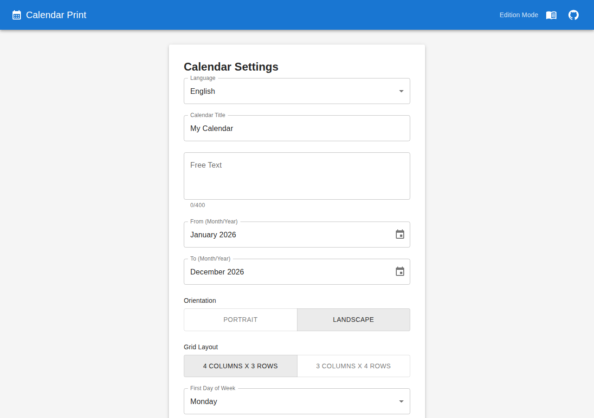The image size is (594, 418).
Task: Click the Calendar Print logo icon
Action: click(17, 15)
